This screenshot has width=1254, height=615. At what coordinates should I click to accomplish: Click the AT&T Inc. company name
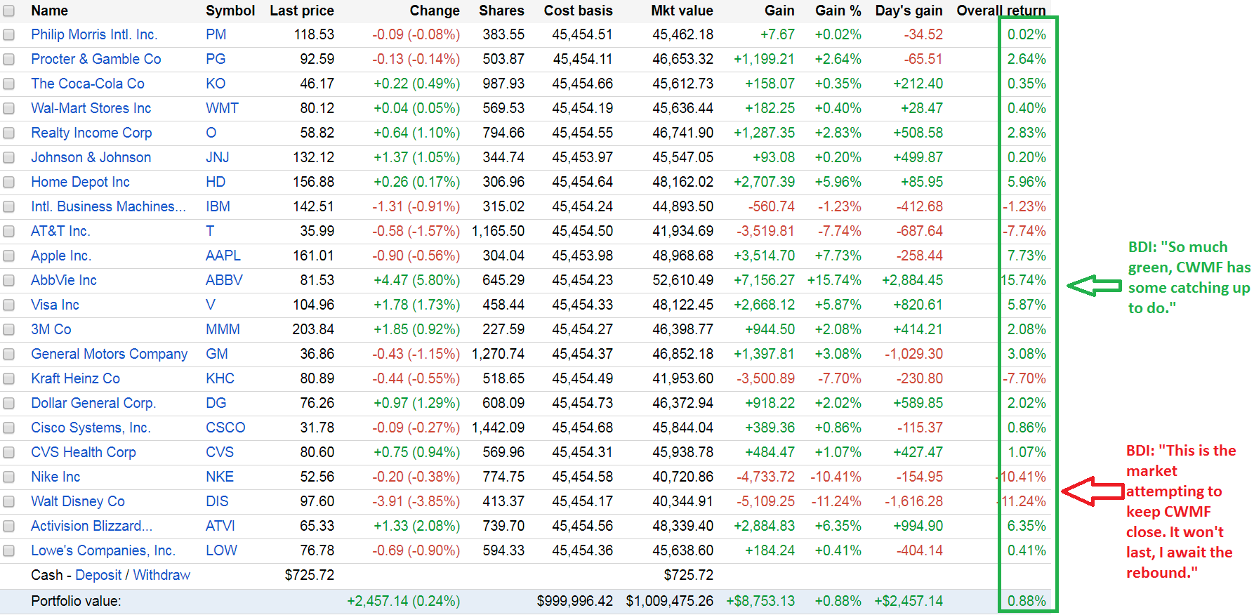tap(60, 231)
